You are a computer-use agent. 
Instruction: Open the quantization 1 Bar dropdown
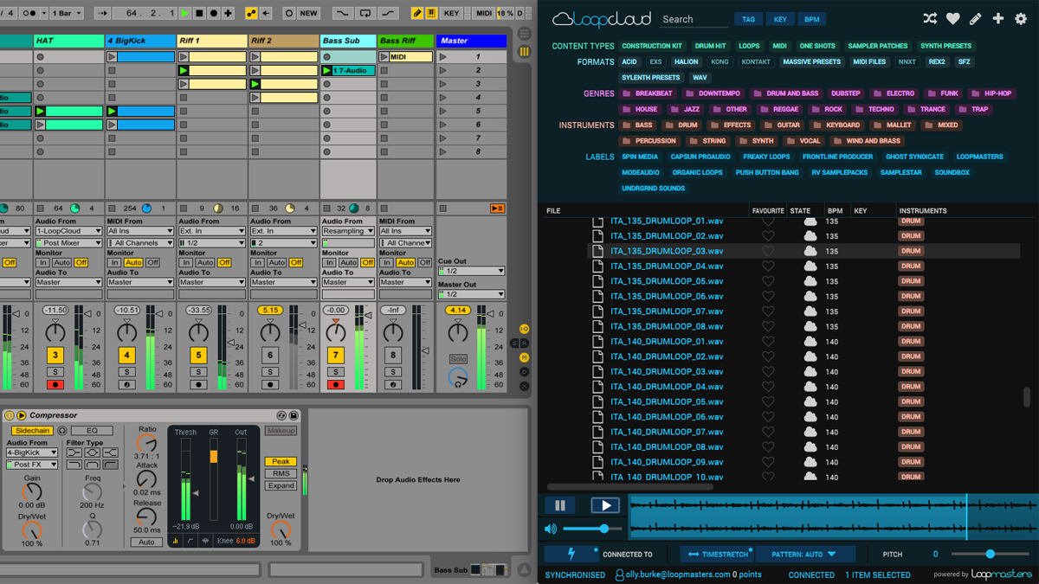pos(68,13)
